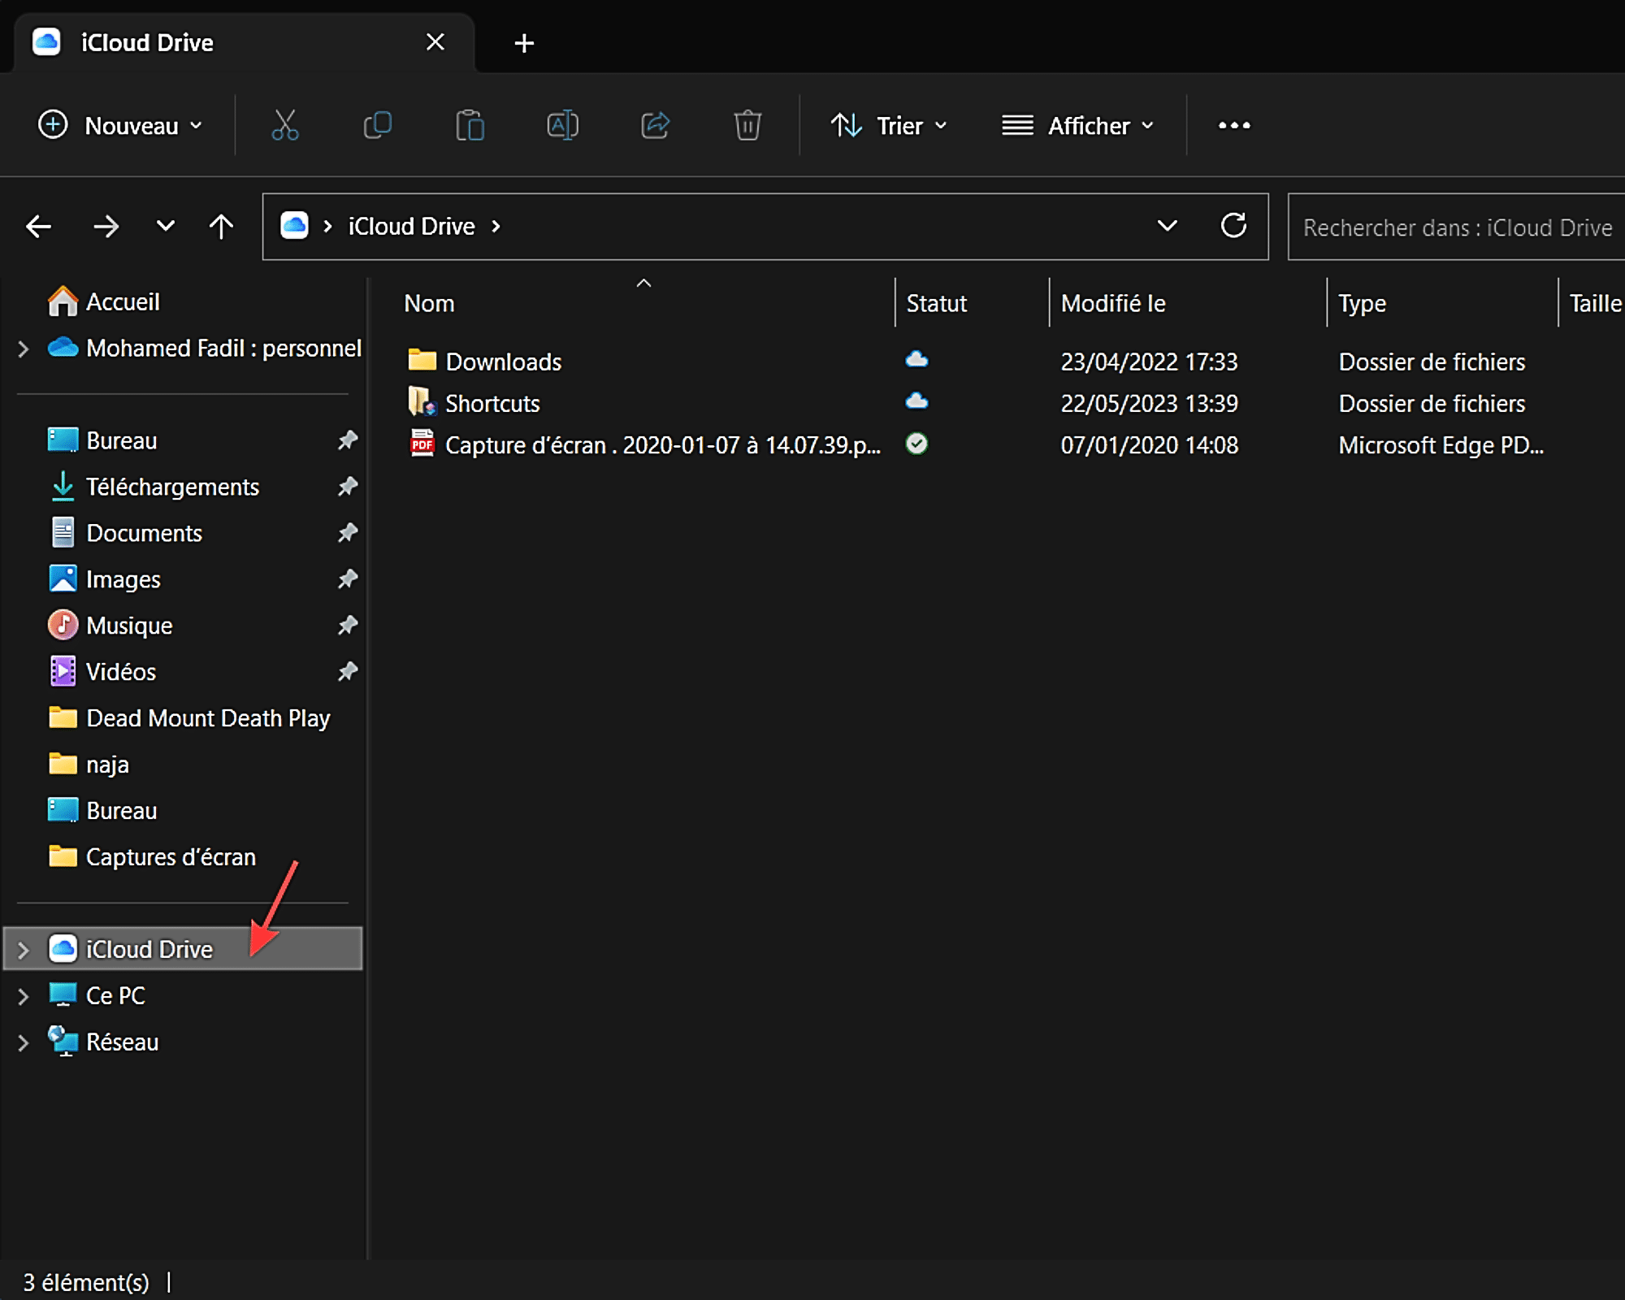Unpin Images using its pin icon
Screen dimensions: 1625x1300
tap(348, 579)
